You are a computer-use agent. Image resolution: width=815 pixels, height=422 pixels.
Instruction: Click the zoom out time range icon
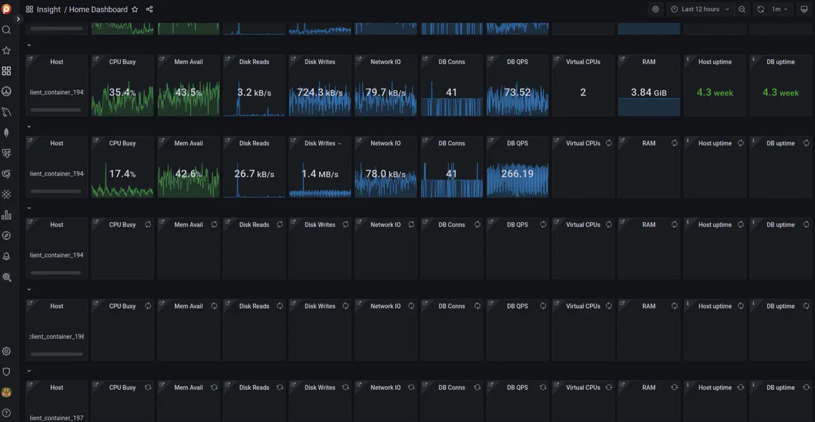(x=742, y=9)
